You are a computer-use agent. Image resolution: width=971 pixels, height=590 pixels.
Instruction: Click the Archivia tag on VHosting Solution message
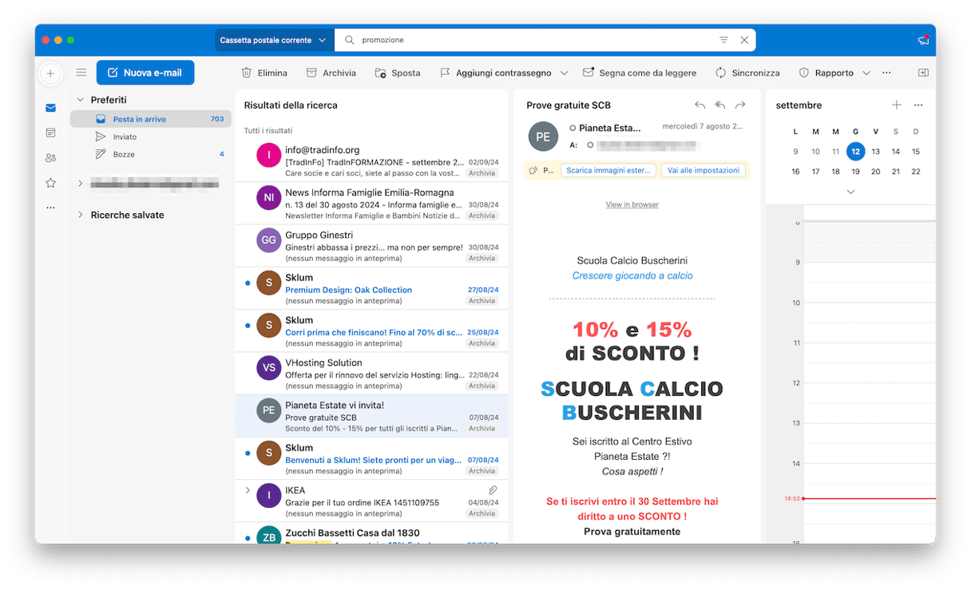pyautogui.click(x=482, y=386)
